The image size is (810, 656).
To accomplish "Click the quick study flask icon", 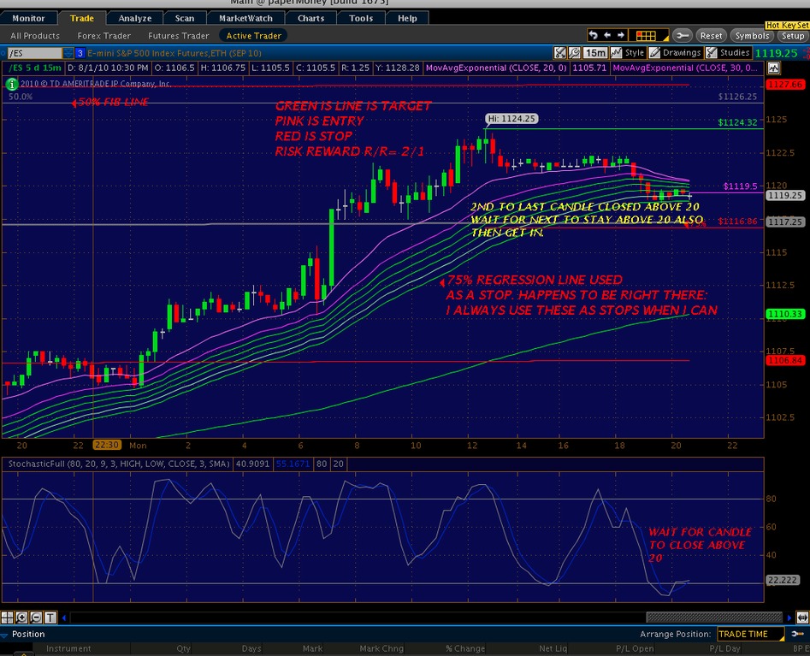I will [x=559, y=53].
